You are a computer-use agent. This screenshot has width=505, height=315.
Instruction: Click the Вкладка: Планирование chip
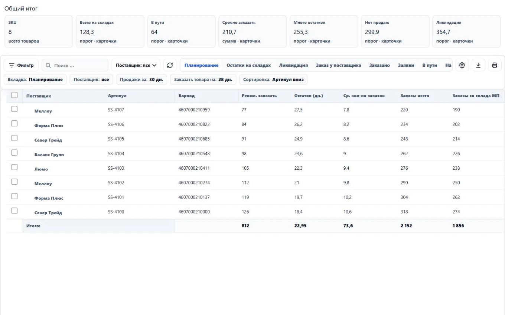[x=35, y=80]
